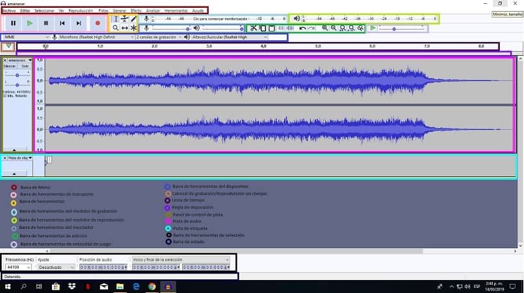
Task: Open the Micrófono recording device dropdown
Action: click(96, 38)
